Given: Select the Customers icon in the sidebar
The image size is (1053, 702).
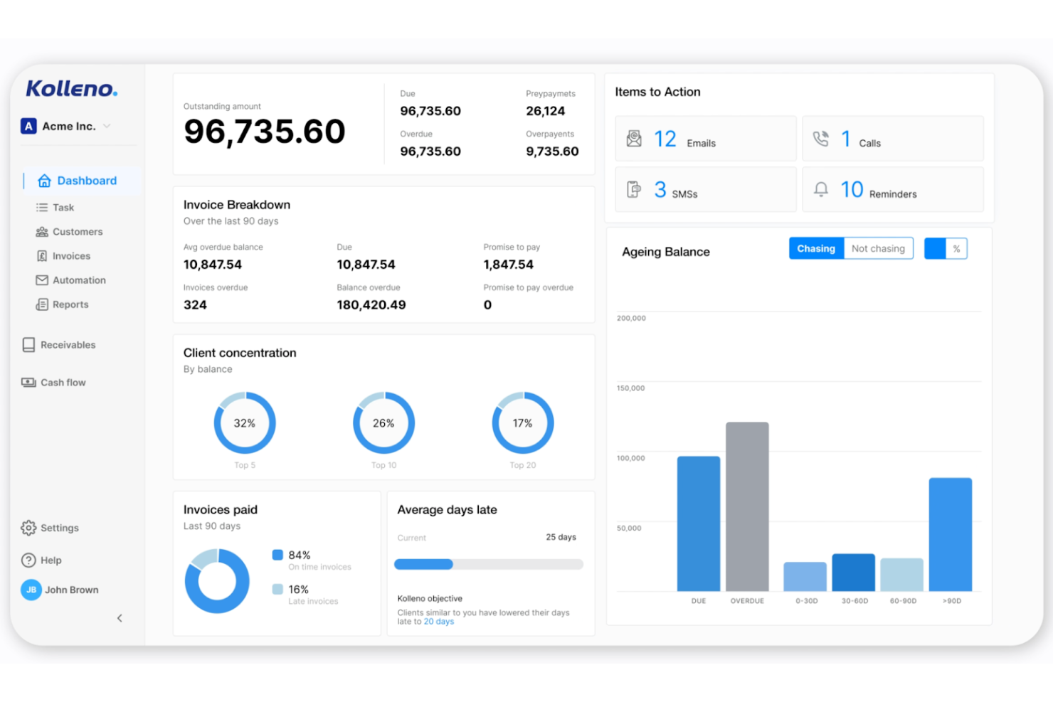Looking at the screenshot, I should coord(41,231).
